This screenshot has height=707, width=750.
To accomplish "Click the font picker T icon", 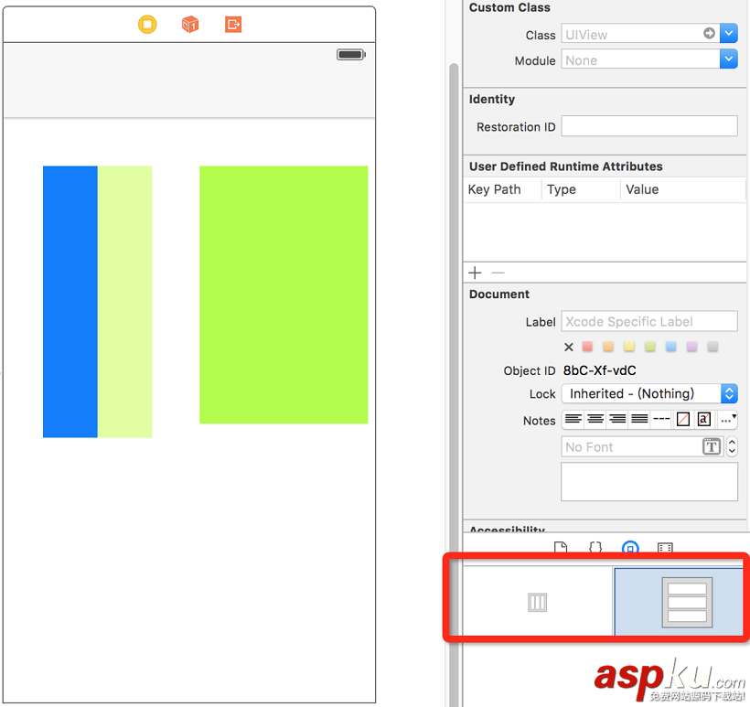I will tap(712, 446).
